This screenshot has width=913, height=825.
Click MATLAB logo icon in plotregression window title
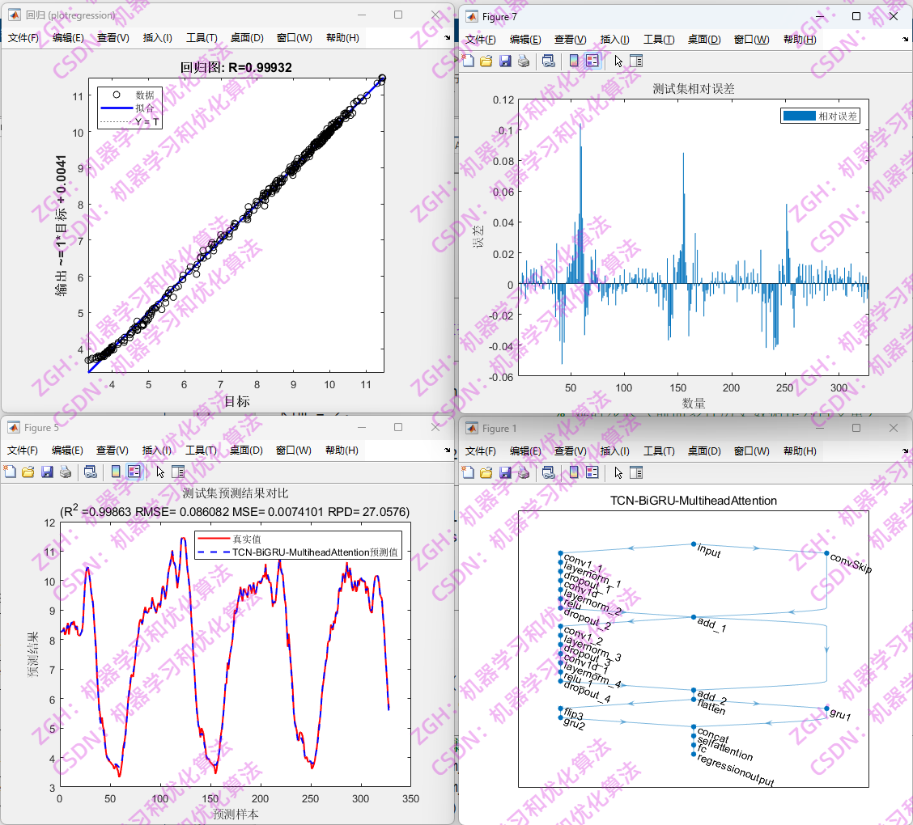click(15, 15)
